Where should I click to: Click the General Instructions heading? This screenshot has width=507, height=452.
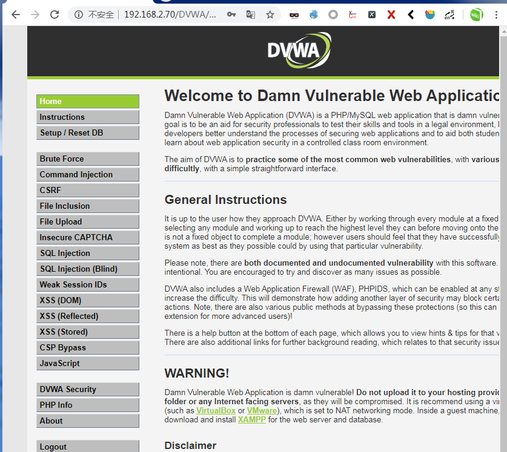tap(225, 200)
